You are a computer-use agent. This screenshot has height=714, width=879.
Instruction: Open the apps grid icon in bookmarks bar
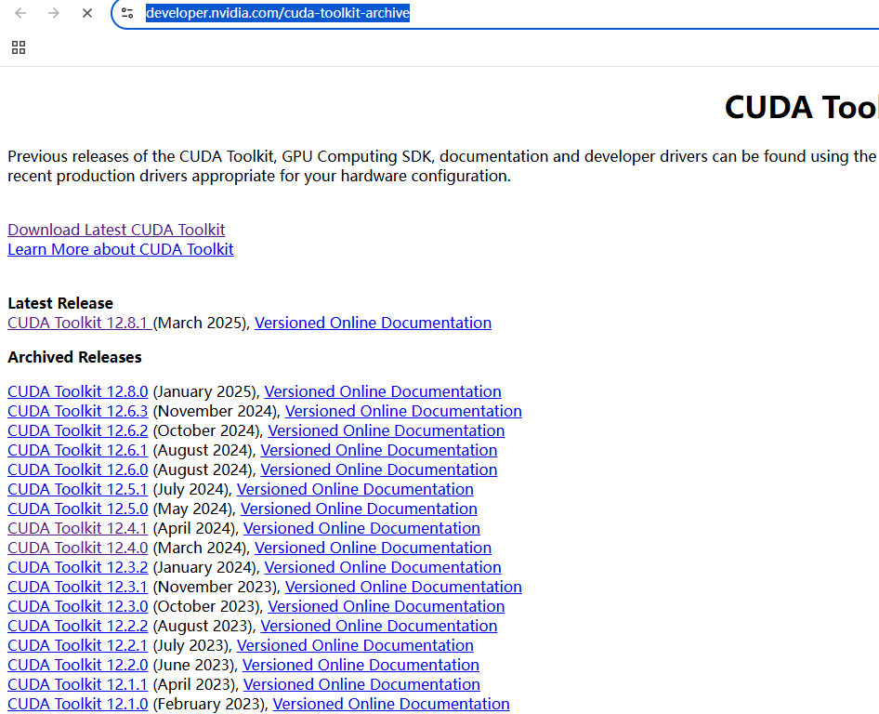[19, 47]
